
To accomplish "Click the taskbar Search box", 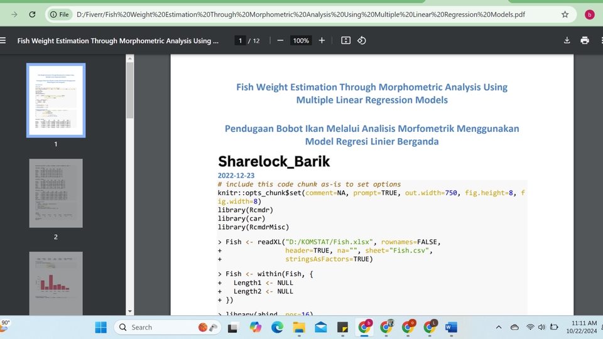I will coord(168,328).
